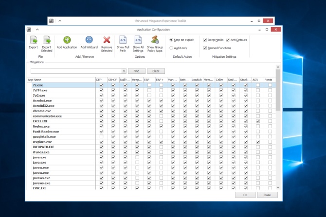Click the Application Configuration window app icon

coord(29,30)
